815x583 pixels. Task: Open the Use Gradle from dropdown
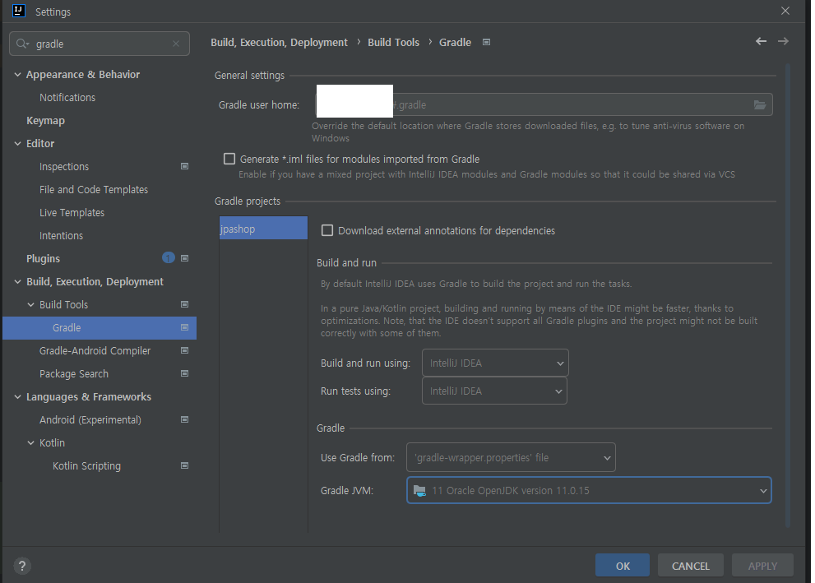(x=511, y=457)
